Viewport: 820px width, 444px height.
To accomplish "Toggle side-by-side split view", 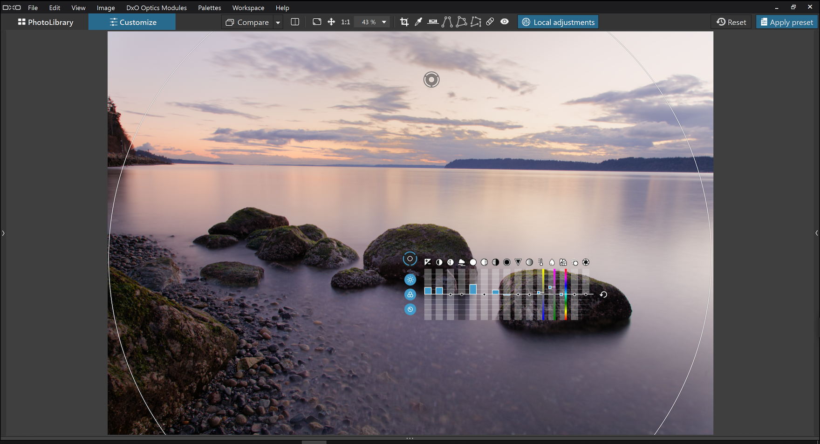I will [295, 22].
